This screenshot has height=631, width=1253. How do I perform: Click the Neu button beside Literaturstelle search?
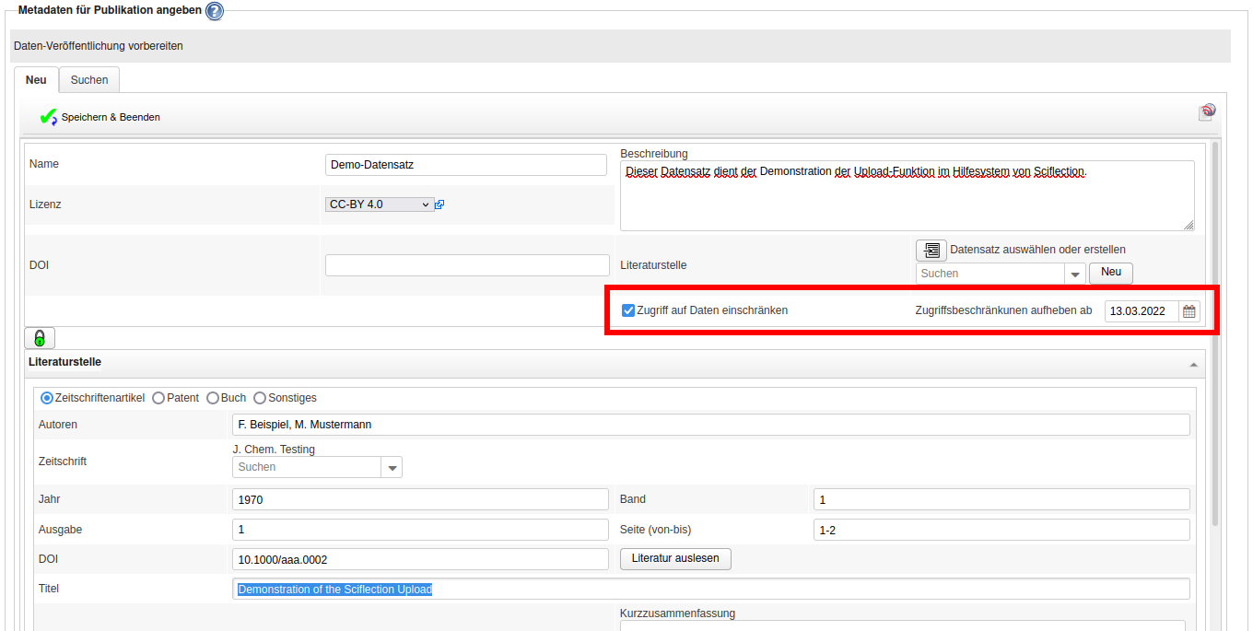pyautogui.click(x=1110, y=273)
